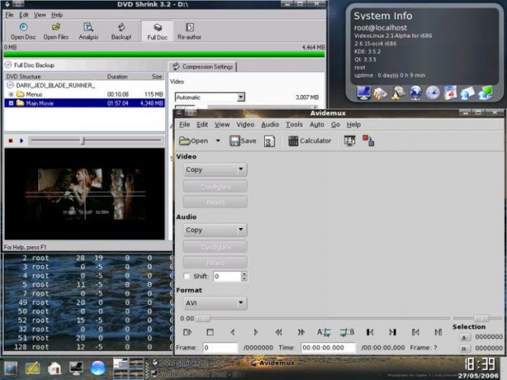Step to next frame in Avidemux
Screen dimensions: 507x380
(256, 332)
